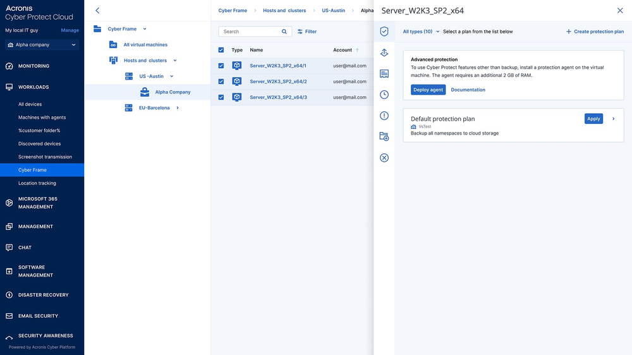Viewport: 632px width, 355px height.
Task: Click the All virtual machines icon
Action: (x=113, y=45)
